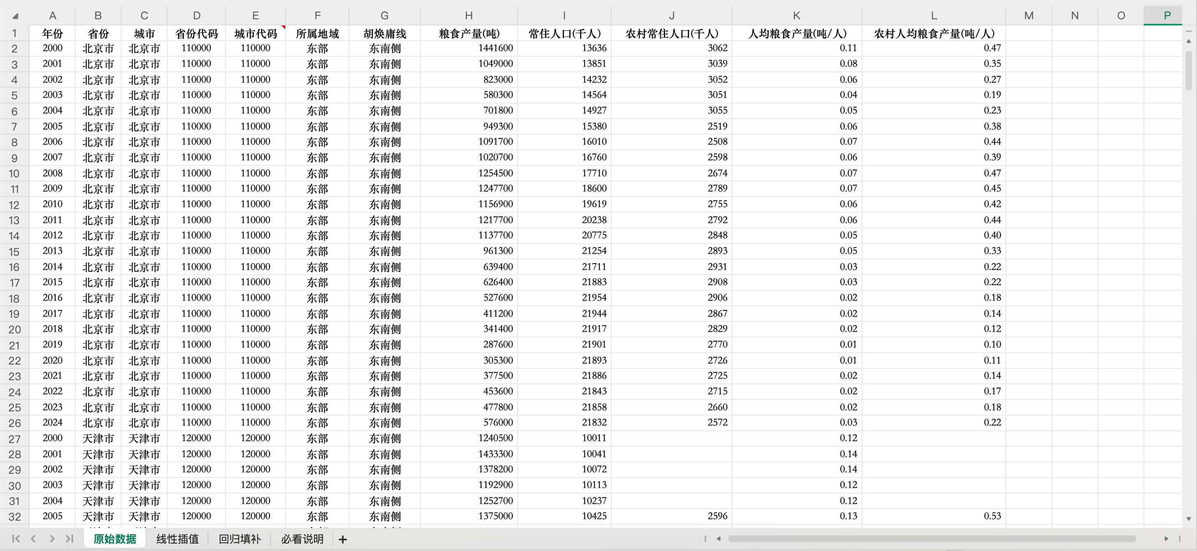Jump to first sheet navigation arrow
1197x551 pixels.
[16, 538]
